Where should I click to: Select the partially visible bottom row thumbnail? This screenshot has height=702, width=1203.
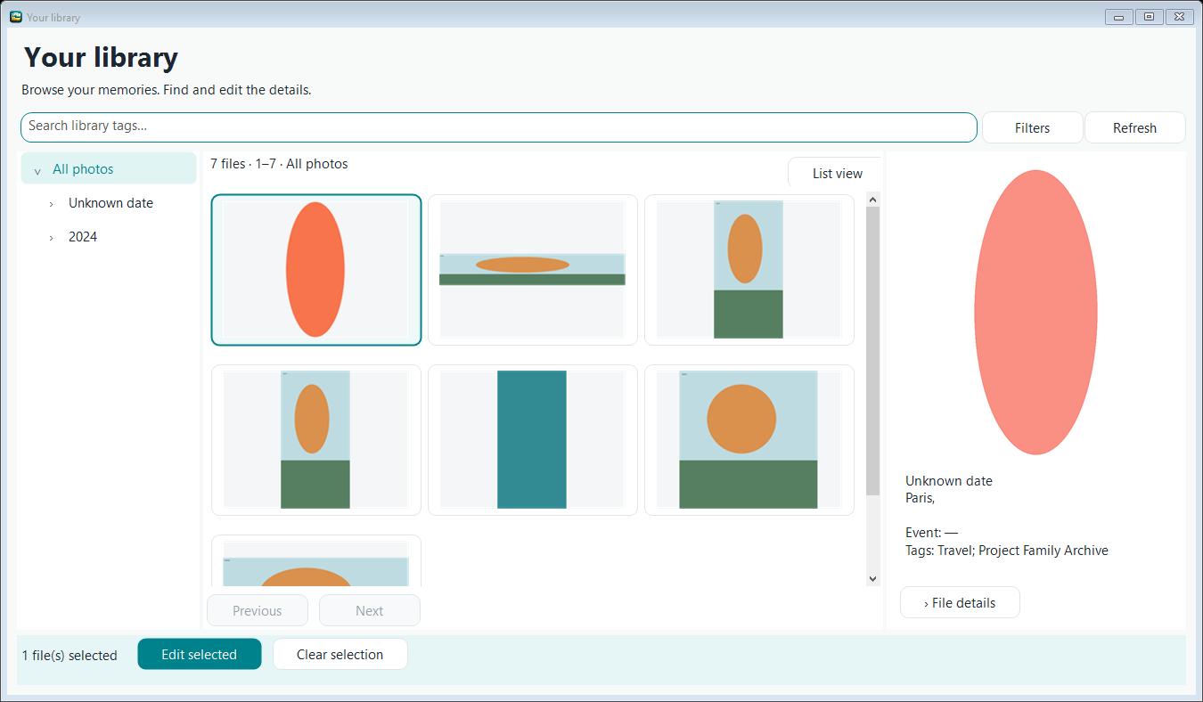pos(316,561)
